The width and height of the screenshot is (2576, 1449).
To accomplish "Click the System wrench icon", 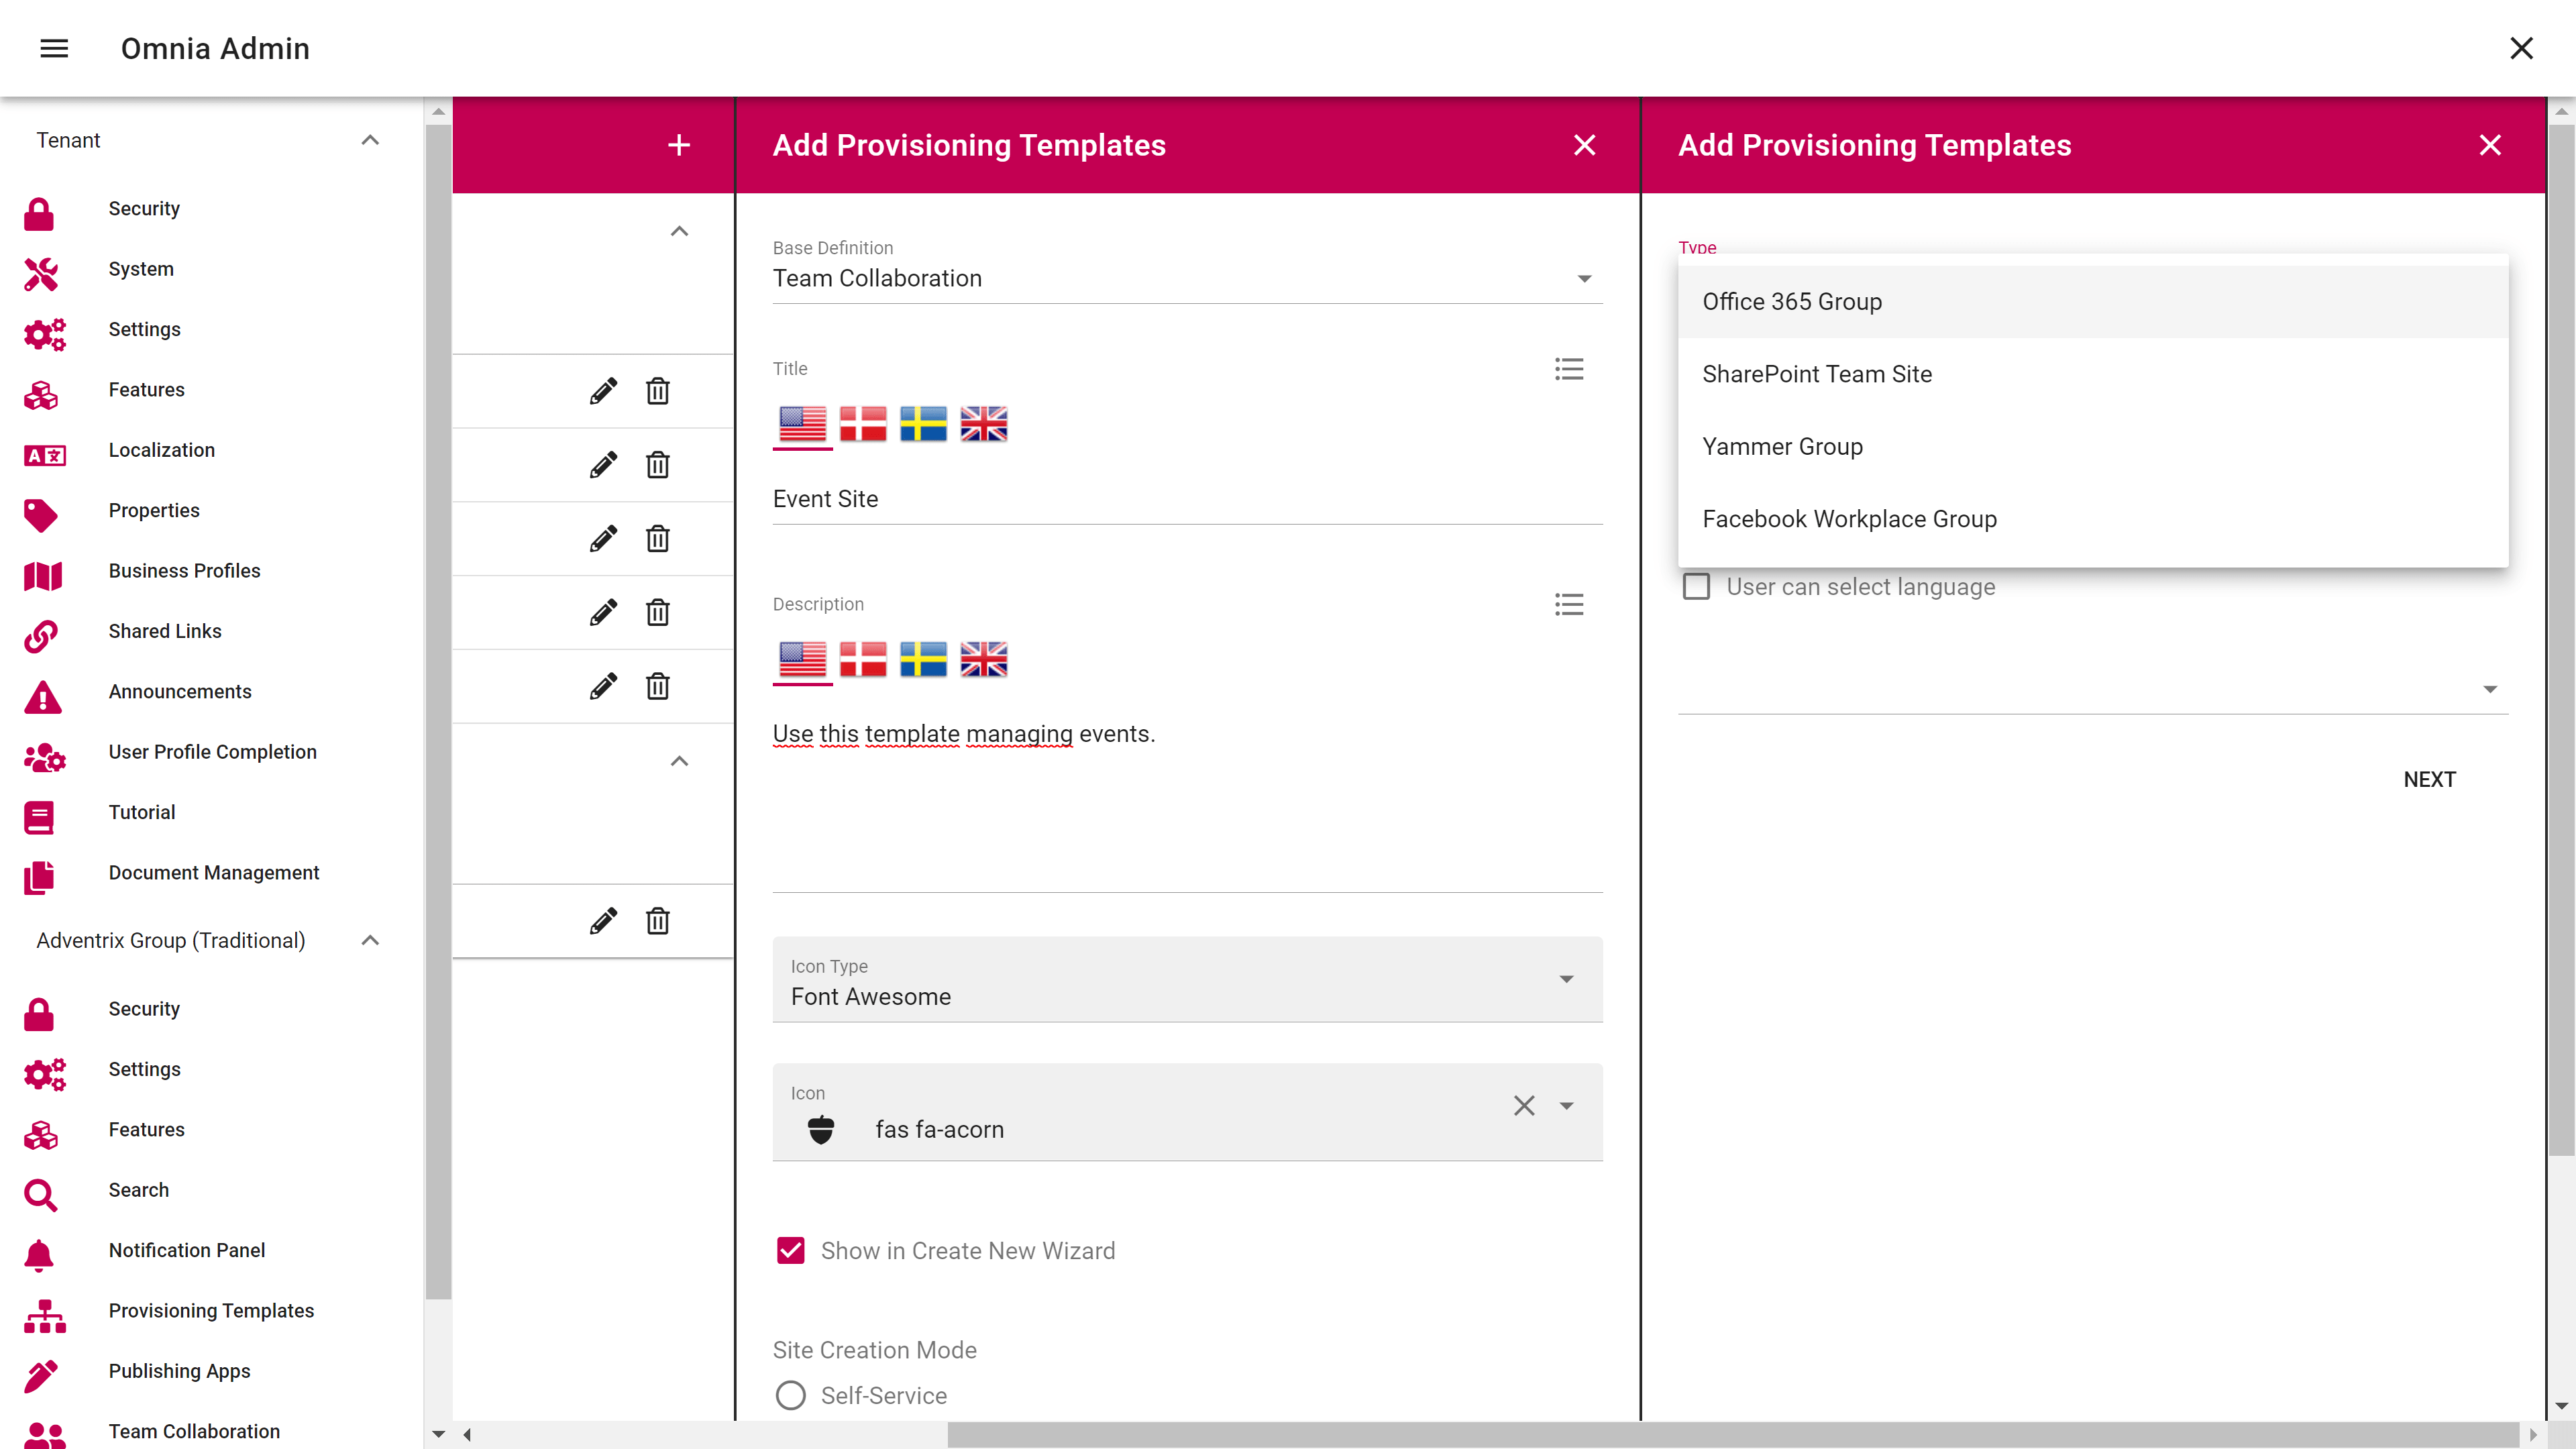I will click(41, 274).
